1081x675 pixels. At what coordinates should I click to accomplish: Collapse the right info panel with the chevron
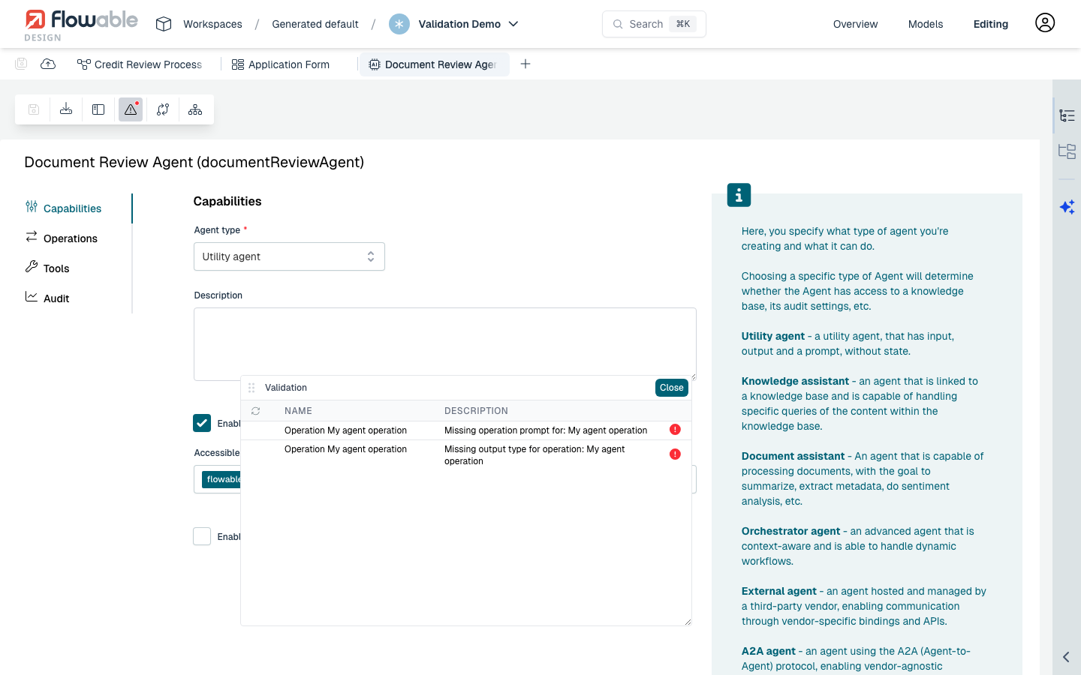point(1067,655)
